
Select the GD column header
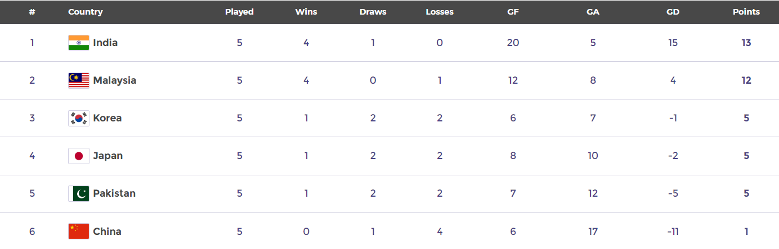pyautogui.click(x=673, y=12)
